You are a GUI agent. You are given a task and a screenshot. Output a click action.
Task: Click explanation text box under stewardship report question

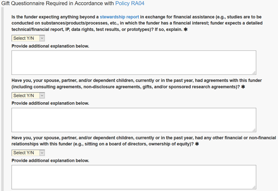[x=134, y=62]
